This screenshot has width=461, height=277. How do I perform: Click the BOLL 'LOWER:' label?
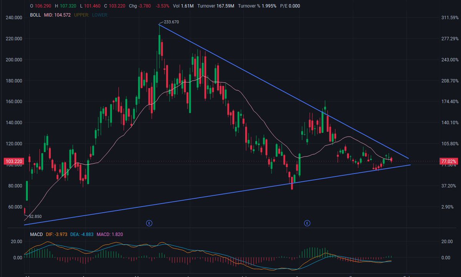[x=100, y=15]
